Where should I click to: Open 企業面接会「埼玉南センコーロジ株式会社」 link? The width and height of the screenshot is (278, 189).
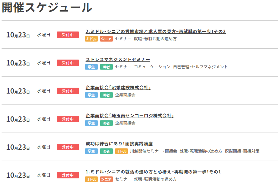[130, 116]
